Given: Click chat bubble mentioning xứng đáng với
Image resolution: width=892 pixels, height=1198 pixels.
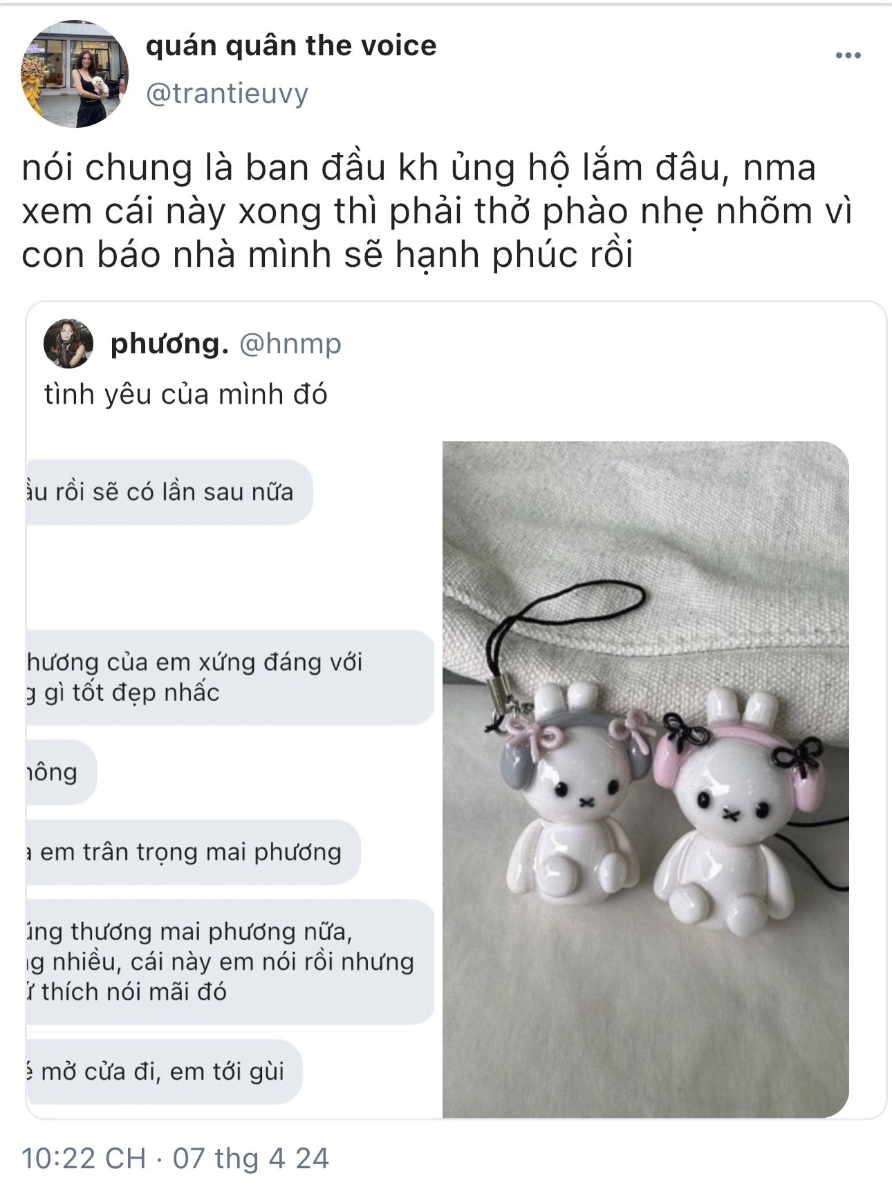Looking at the screenshot, I should tap(230, 677).
